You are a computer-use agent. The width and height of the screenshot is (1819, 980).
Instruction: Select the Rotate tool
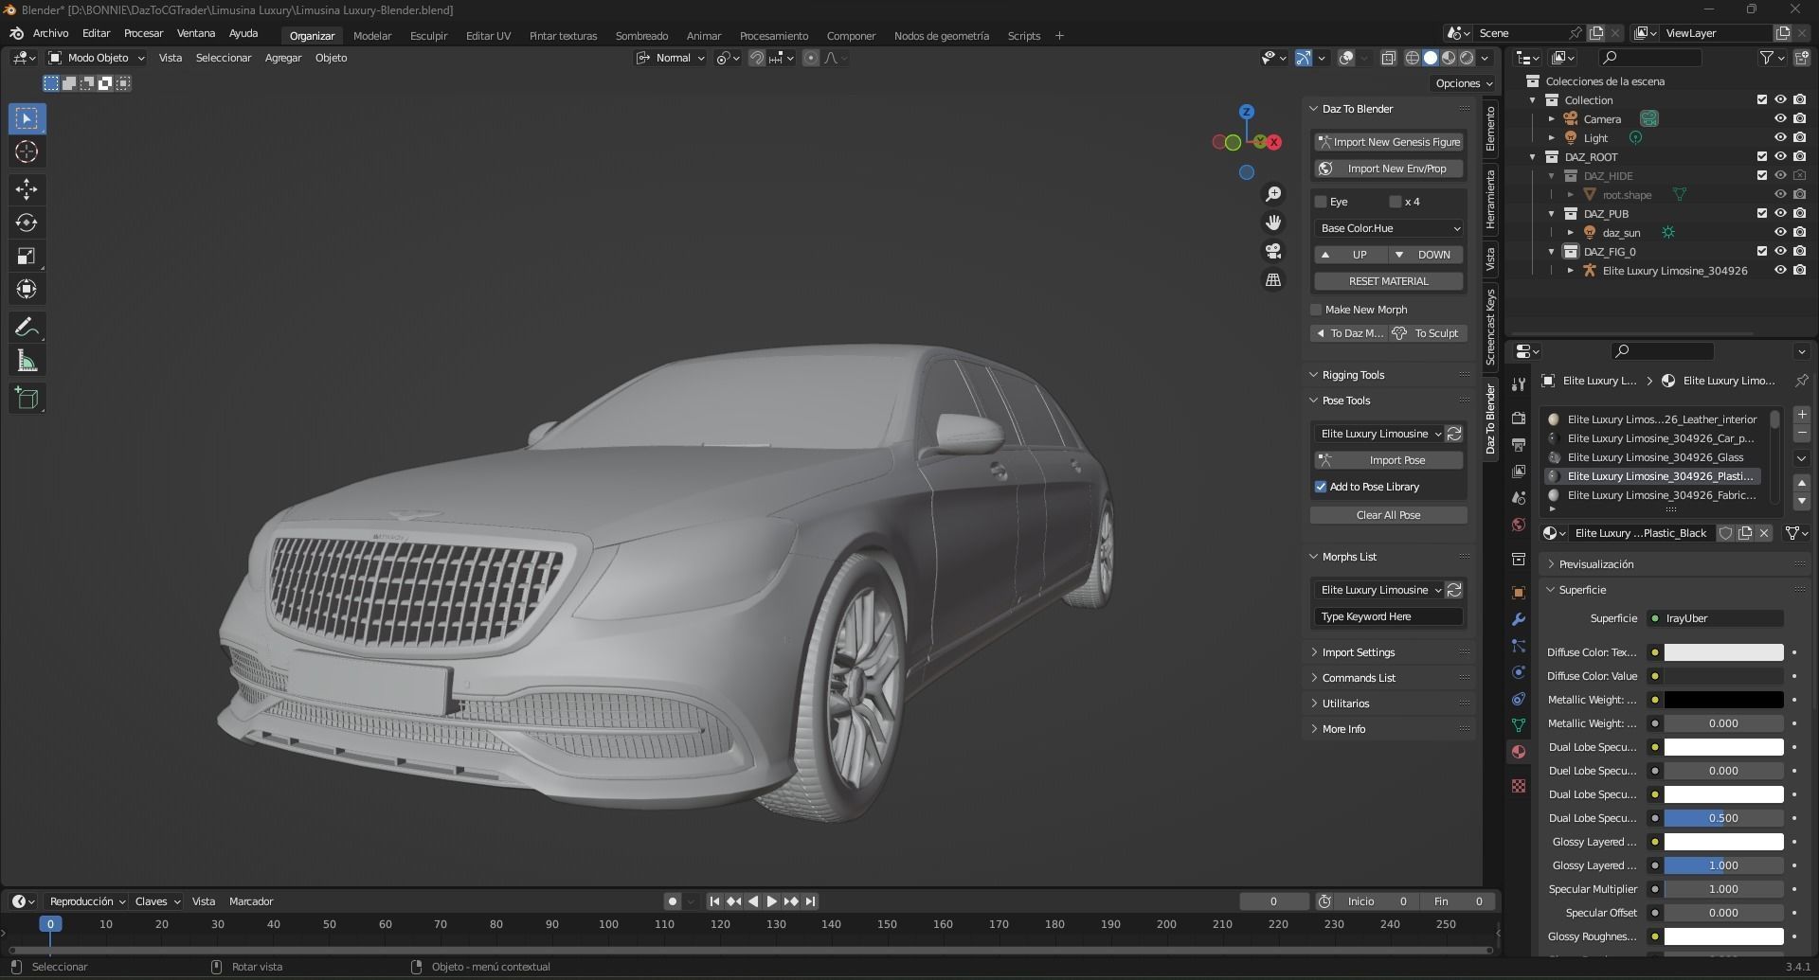coord(27,223)
